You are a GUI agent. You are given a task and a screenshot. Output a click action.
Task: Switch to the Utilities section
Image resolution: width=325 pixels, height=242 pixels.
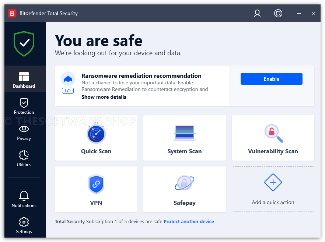click(24, 158)
